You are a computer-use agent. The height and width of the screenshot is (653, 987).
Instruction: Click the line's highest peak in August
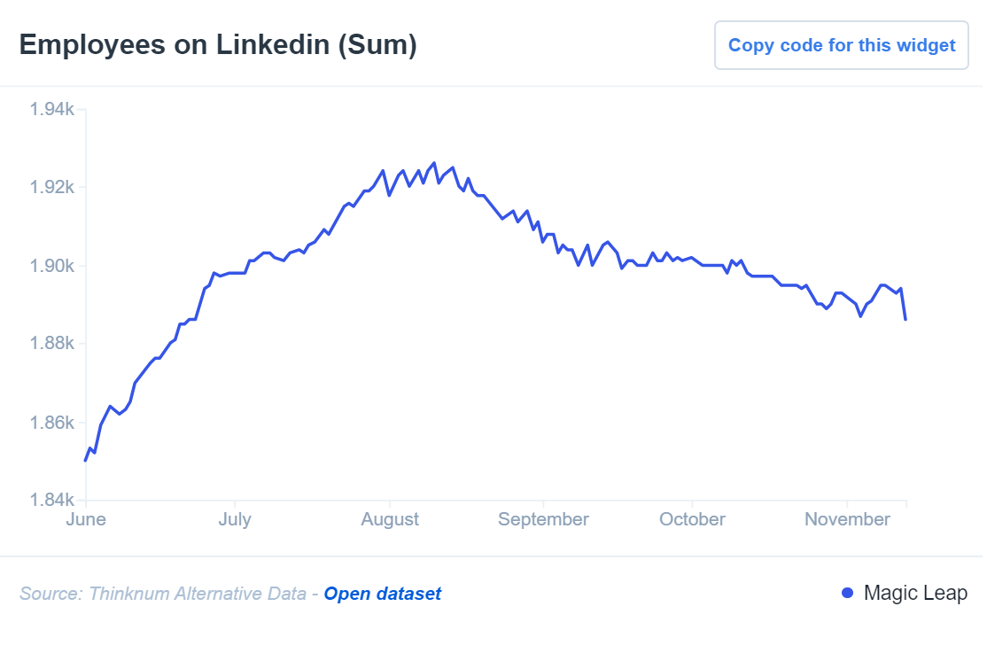433,163
